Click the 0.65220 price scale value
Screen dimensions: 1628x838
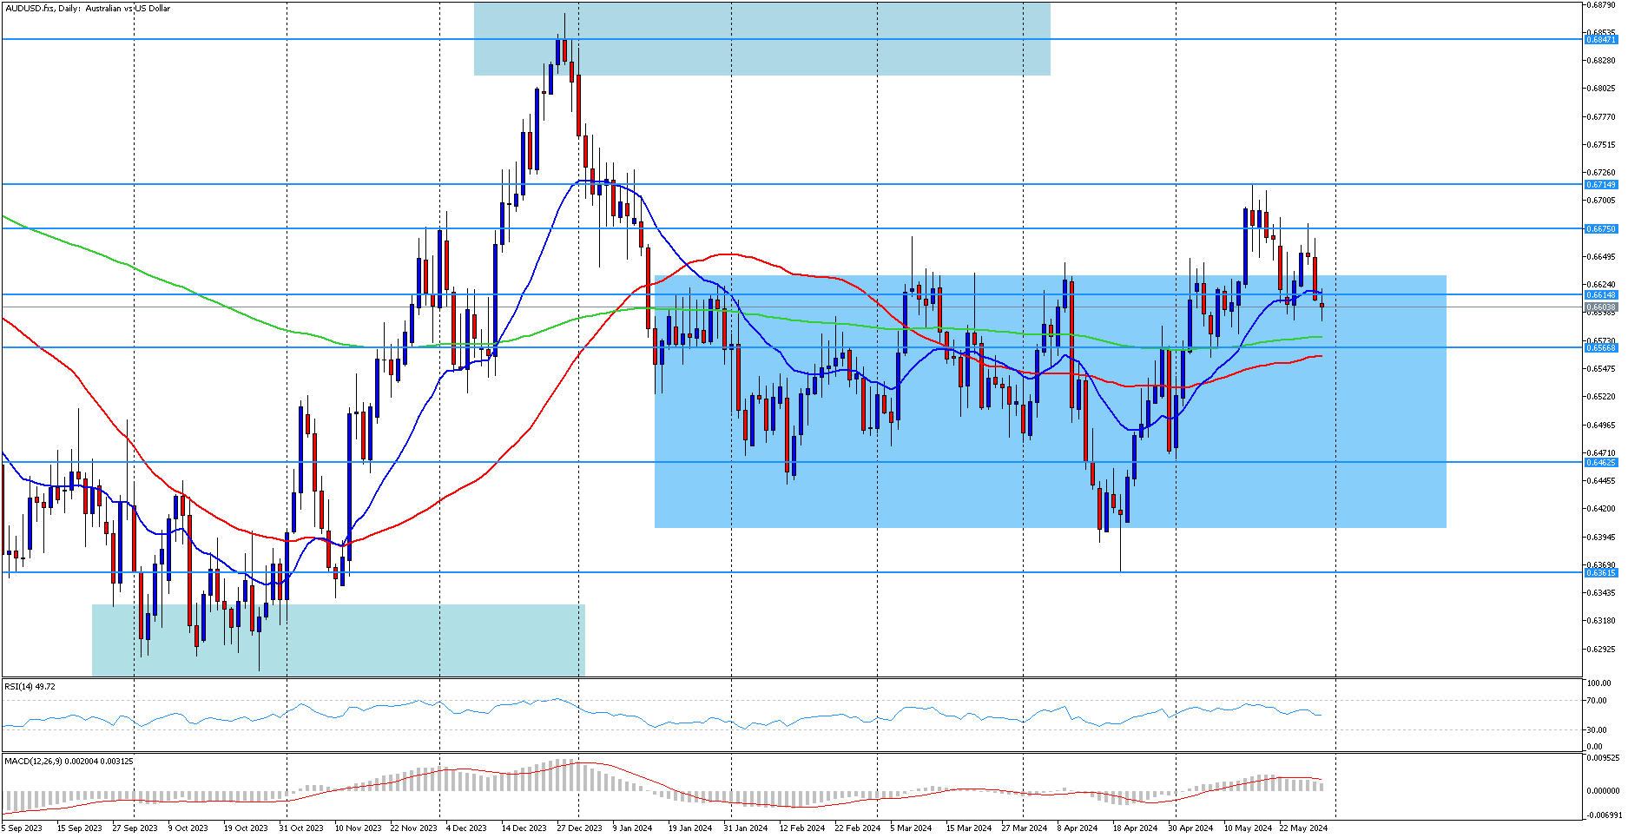(x=1601, y=397)
